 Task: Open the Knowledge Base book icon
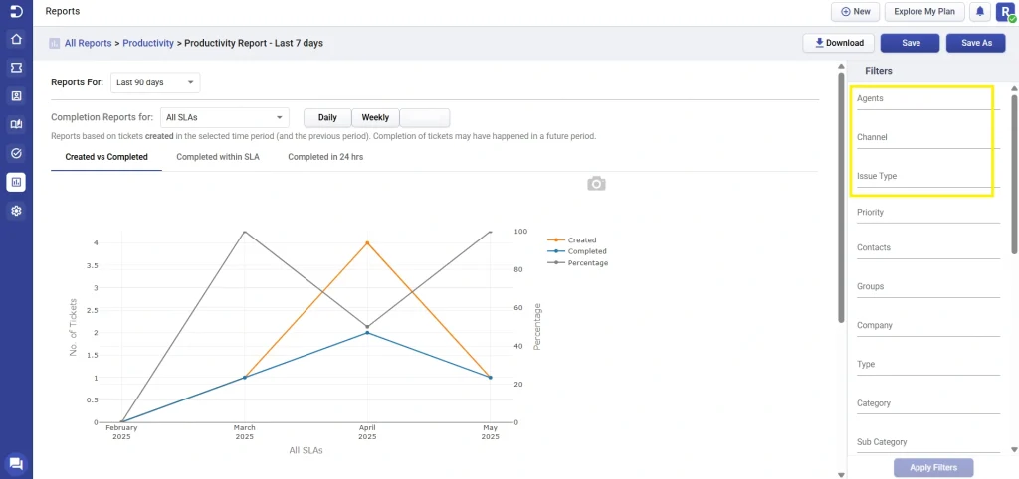pos(16,124)
